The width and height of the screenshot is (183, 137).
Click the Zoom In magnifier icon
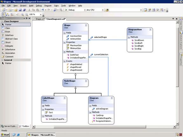tap(22, 15)
